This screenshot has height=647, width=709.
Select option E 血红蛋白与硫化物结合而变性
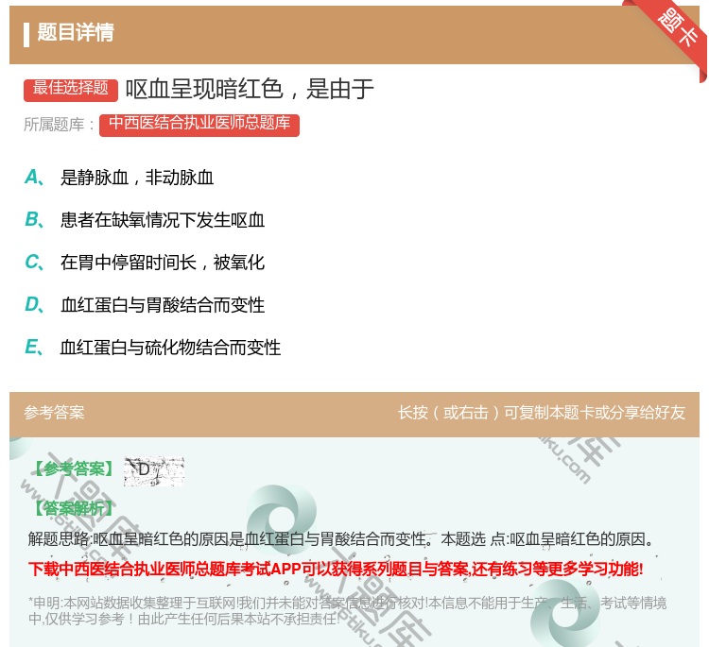pos(153,348)
